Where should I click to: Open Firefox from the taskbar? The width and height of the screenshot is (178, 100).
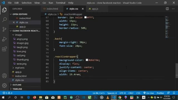(x=34, y=97)
